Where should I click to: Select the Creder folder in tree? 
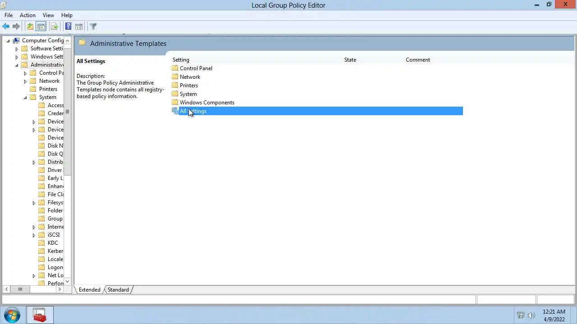55,113
